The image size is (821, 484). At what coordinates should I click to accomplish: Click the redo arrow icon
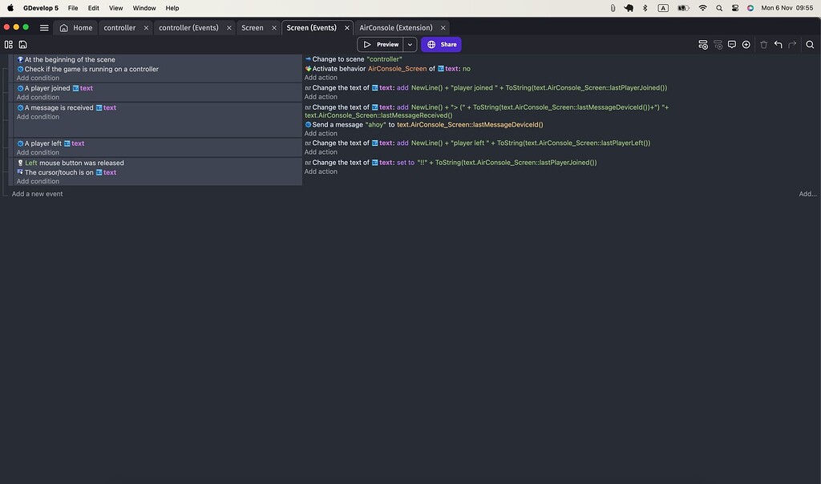tap(792, 45)
